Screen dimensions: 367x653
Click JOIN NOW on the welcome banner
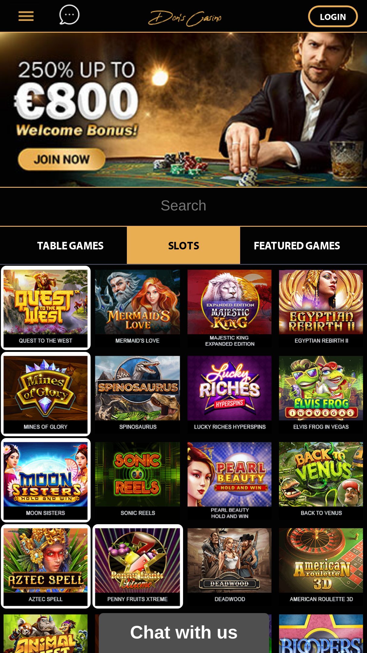[x=62, y=159]
